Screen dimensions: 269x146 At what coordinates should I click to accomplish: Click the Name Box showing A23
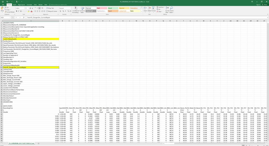click(x=6, y=17)
